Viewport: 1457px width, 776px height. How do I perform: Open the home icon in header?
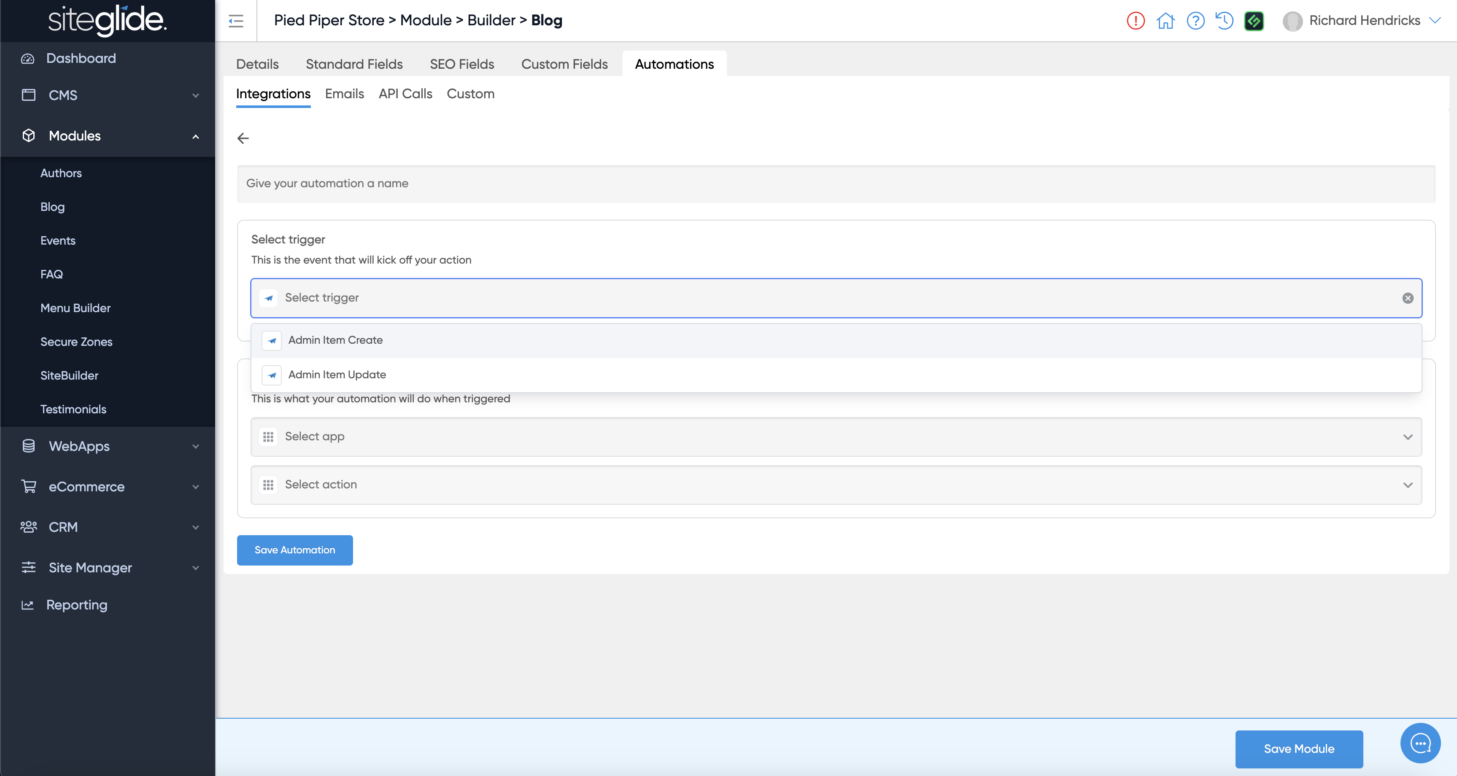(x=1165, y=21)
